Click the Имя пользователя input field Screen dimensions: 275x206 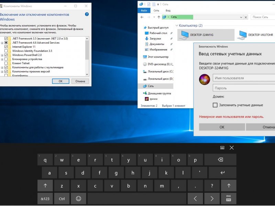click(x=244, y=78)
